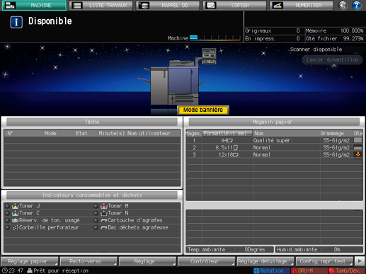Click the Mémoire 100.000% value
Viewport: 366px width, 274px height.
click(x=352, y=30)
